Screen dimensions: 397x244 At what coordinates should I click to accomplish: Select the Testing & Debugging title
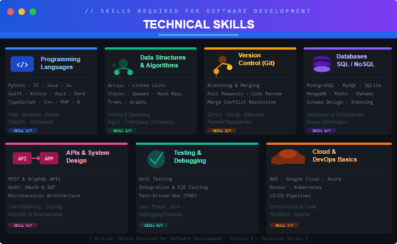pos(190,157)
